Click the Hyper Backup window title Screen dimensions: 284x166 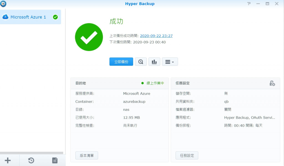[140, 4]
